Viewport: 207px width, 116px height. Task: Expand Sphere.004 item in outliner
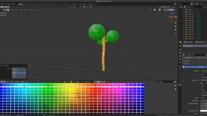[x=184, y=21]
